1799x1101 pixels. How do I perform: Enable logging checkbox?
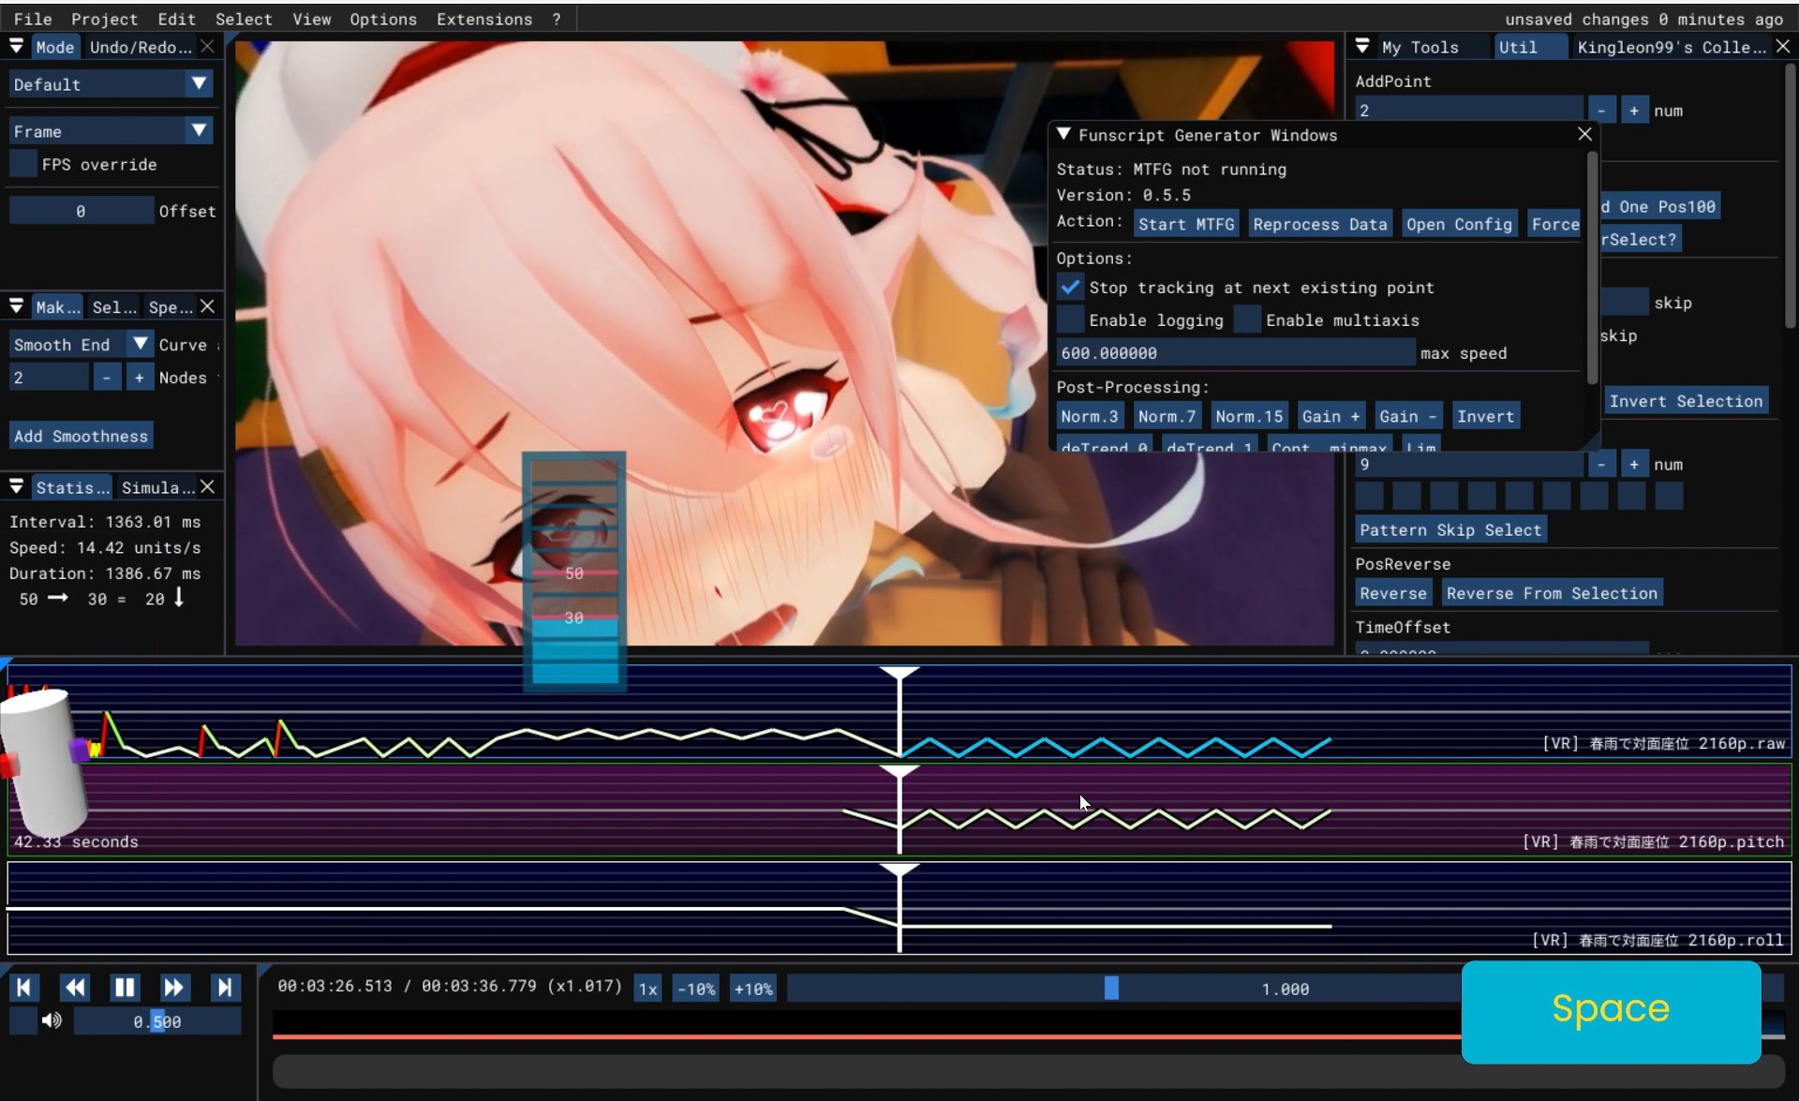1070,320
